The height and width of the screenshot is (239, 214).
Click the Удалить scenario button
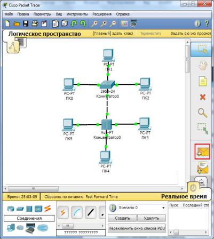pyautogui.click(x=152, y=218)
